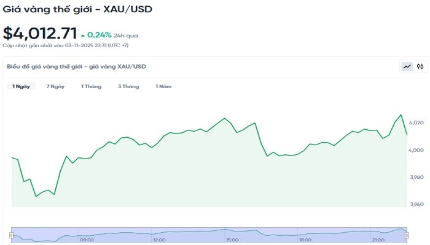430x245 pixels.
Task: Click the 09:00 mark on the navigator
Action: (x=87, y=240)
